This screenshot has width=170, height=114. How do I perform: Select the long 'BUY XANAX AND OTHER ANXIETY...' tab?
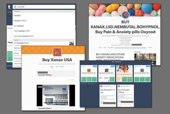131,47
